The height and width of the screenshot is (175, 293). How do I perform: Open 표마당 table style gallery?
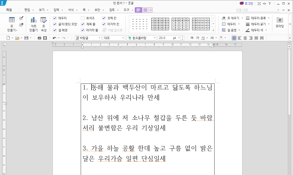280,22
